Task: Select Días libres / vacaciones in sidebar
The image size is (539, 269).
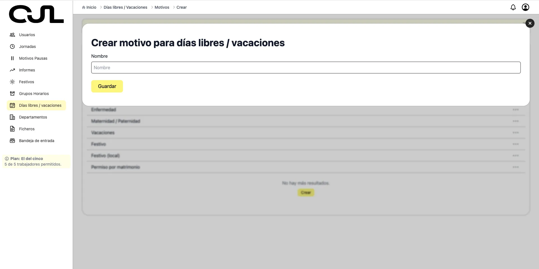Action: pos(40,105)
